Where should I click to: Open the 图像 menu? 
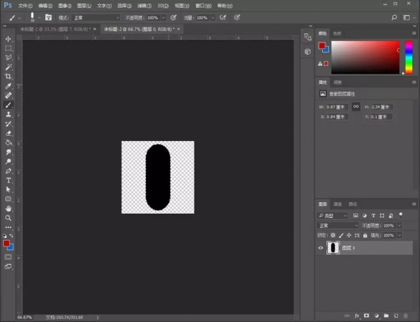click(x=64, y=5)
